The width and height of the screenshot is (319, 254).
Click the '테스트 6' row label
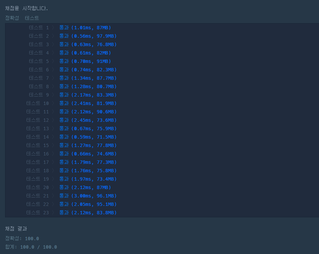pos(39,70)
